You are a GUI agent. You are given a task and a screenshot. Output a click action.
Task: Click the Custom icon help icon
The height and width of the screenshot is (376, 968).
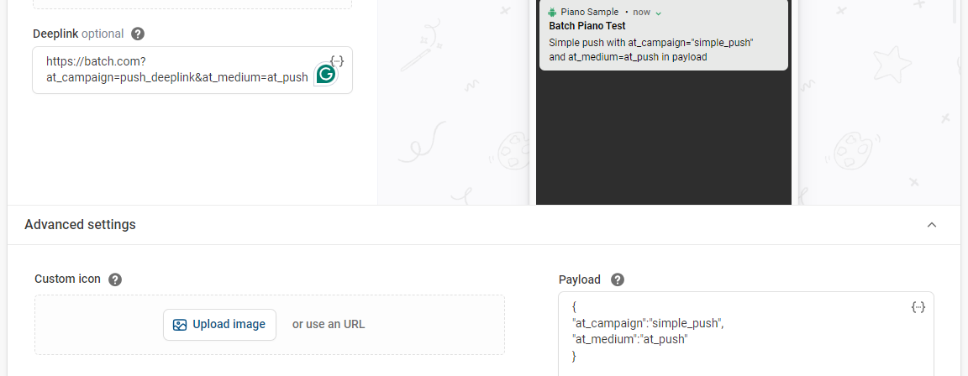pyautogui.click(x=115, y=279)
